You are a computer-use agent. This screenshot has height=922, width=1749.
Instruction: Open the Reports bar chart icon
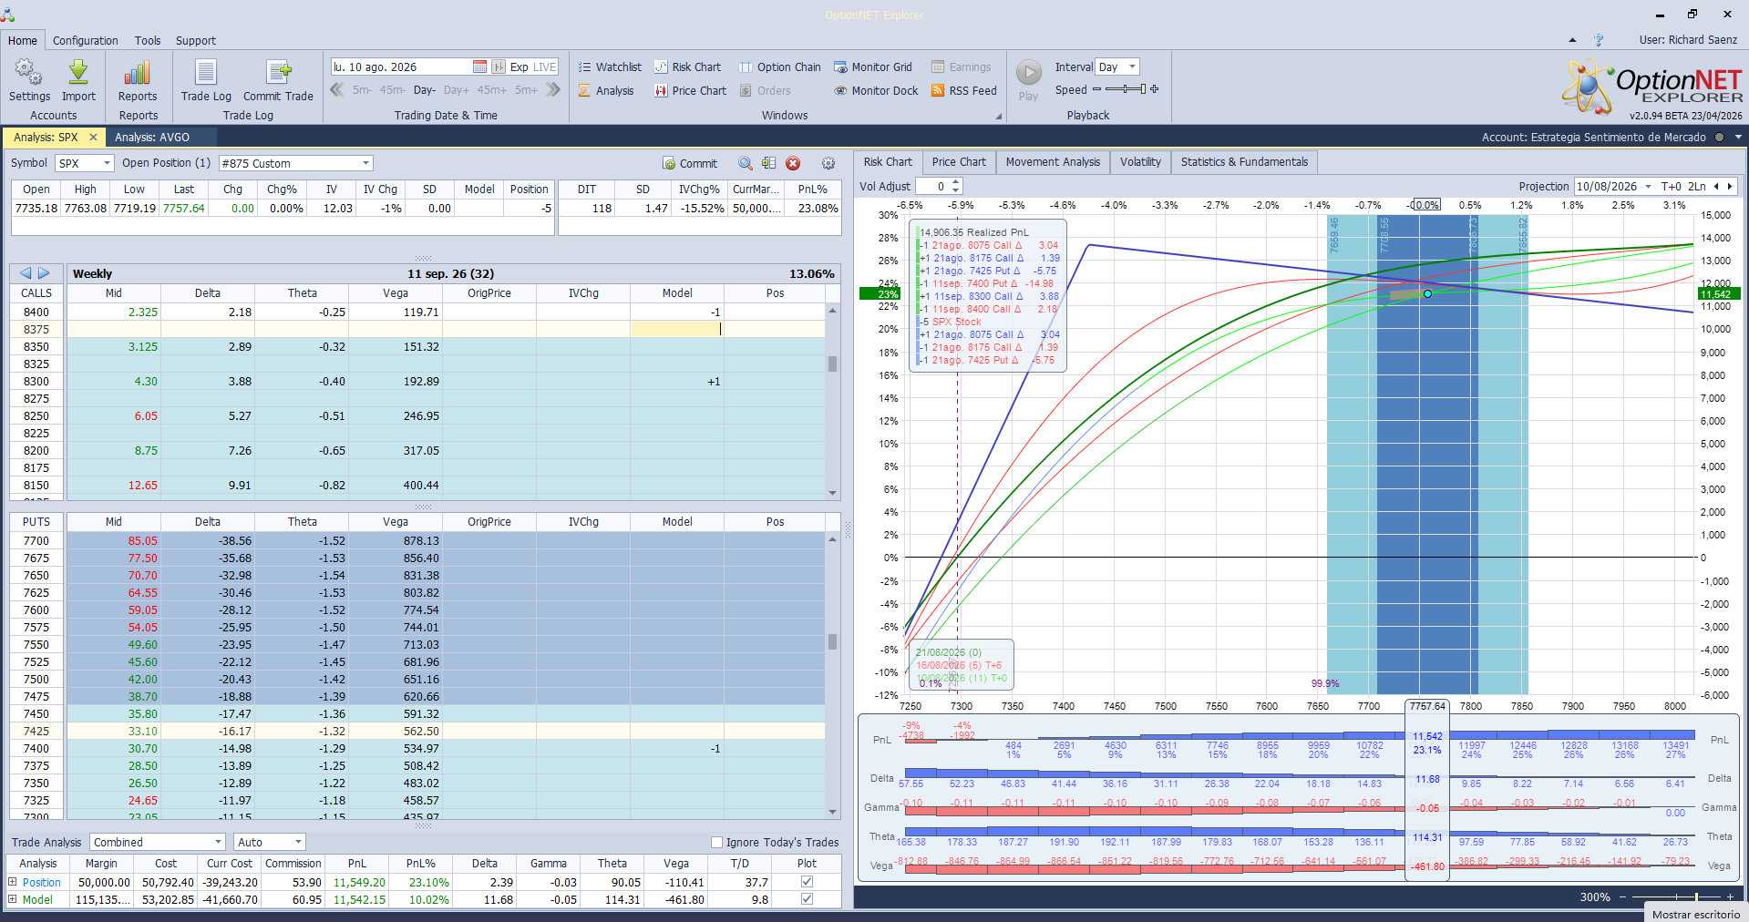pyautogui.click(x=138, y=73)
